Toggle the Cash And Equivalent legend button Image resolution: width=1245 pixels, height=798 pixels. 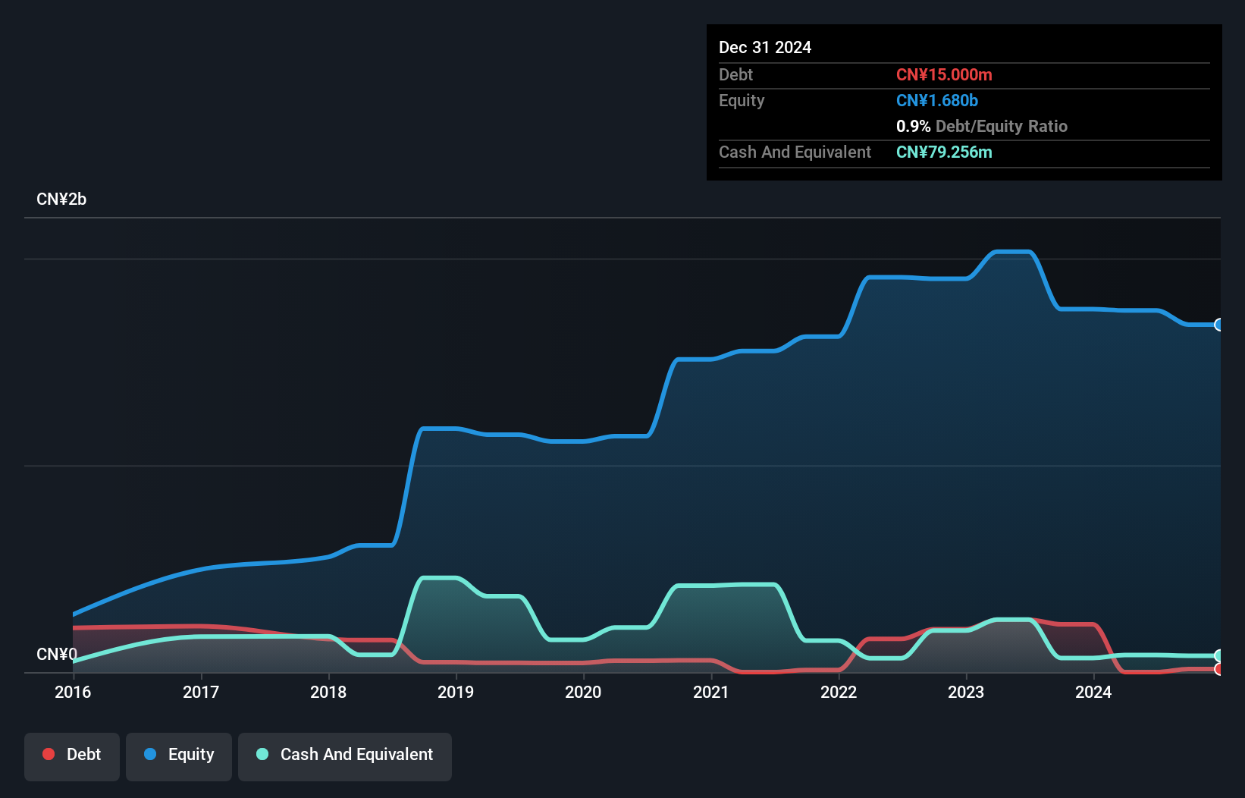coord(345,756)
